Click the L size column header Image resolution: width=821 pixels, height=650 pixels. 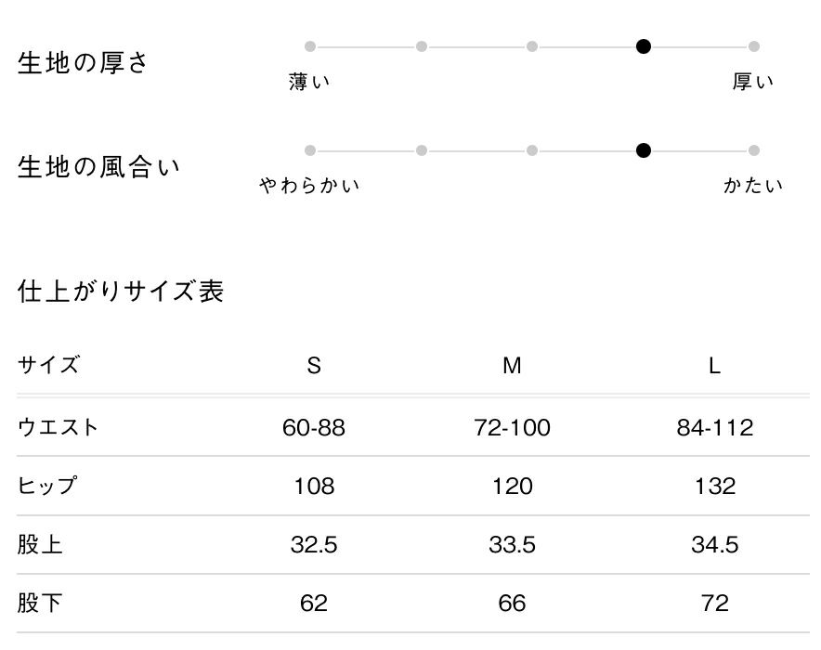point(715,365)
